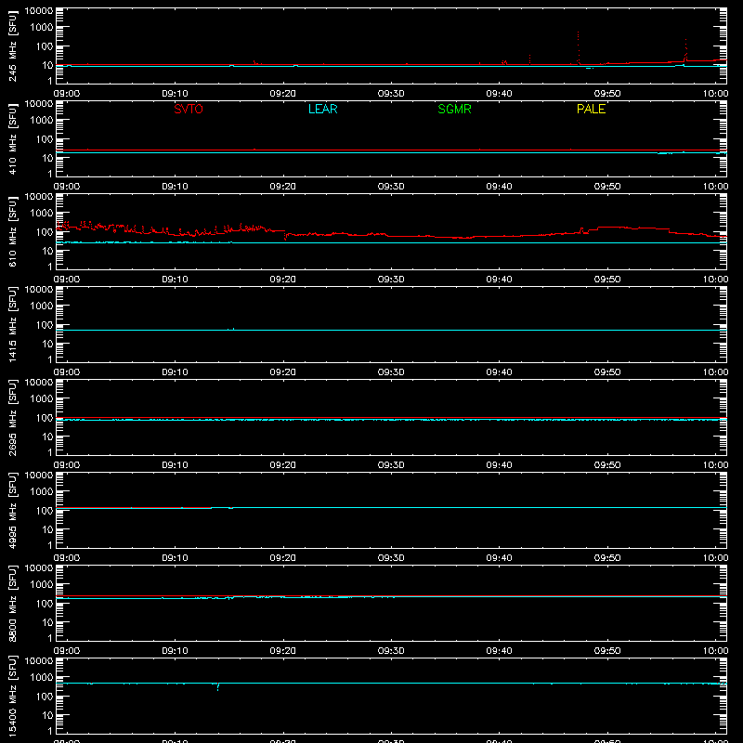The width and height of the screenshot is (743, 743).
Task: Click the 100 value on the 1415 MHz axis
Action: [45, 325]
